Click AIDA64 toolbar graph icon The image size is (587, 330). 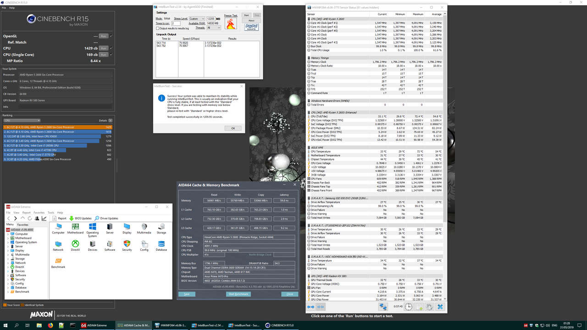click(44, 218)
